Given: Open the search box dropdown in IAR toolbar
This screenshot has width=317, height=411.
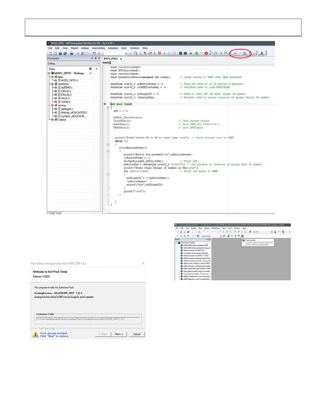Looking at the screenshot, I should click(126, 53).
